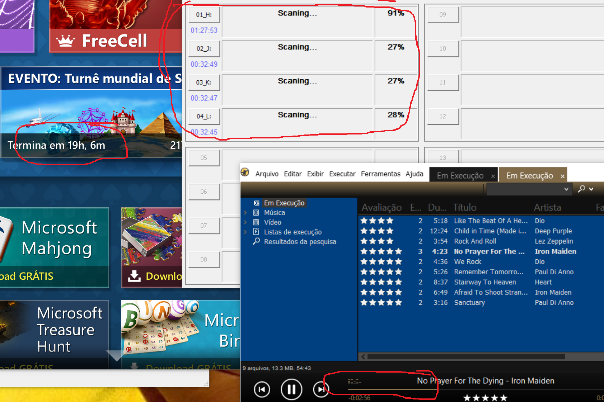The height and width of the screenshot is (402, 604).
Task: Click the 03_K: drive button in the scanner
Action: click(204, 82)
